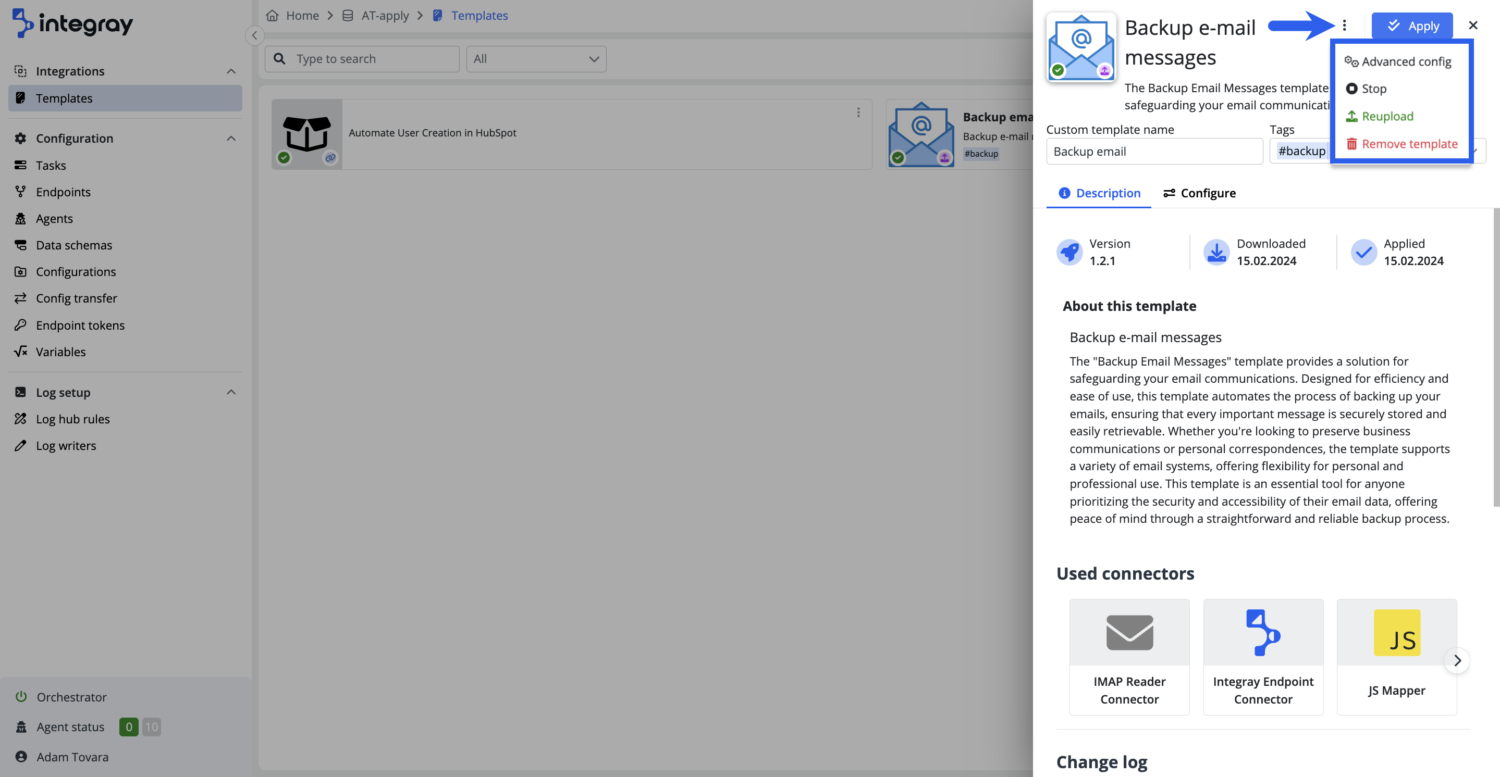Open Endpoint tokens from sidebar
The height and width of the screenshot is (777, 1500).
point(80,325)
